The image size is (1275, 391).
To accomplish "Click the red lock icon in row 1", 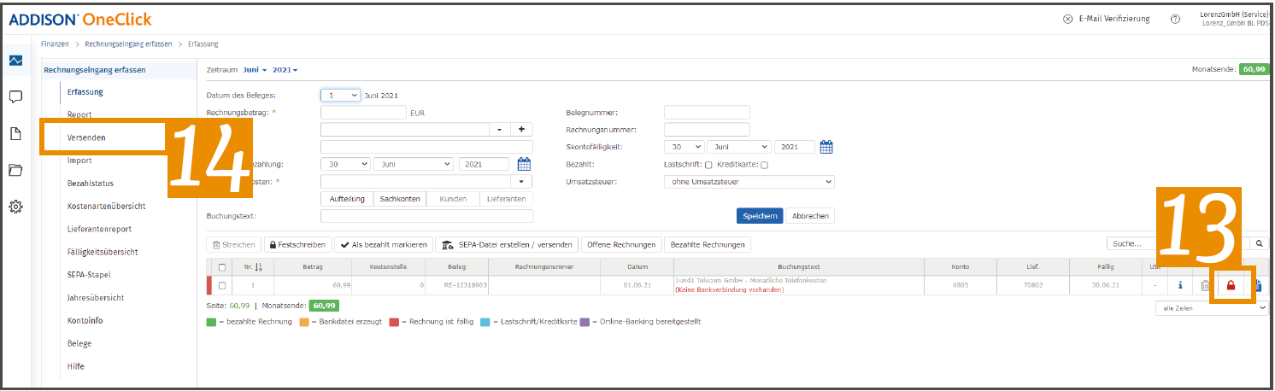I will point(1231,286).
